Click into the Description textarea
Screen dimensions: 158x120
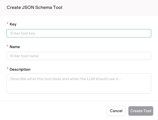(79, 83)
